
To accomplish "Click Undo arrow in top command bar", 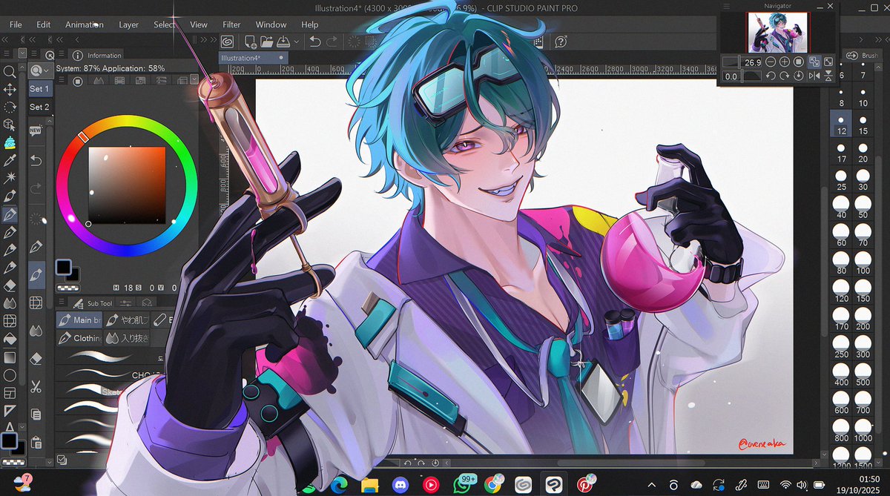I will pos(315,42).
